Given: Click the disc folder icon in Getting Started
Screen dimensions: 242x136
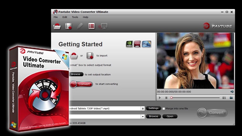Looking at the screenshot, I should 74,56.
